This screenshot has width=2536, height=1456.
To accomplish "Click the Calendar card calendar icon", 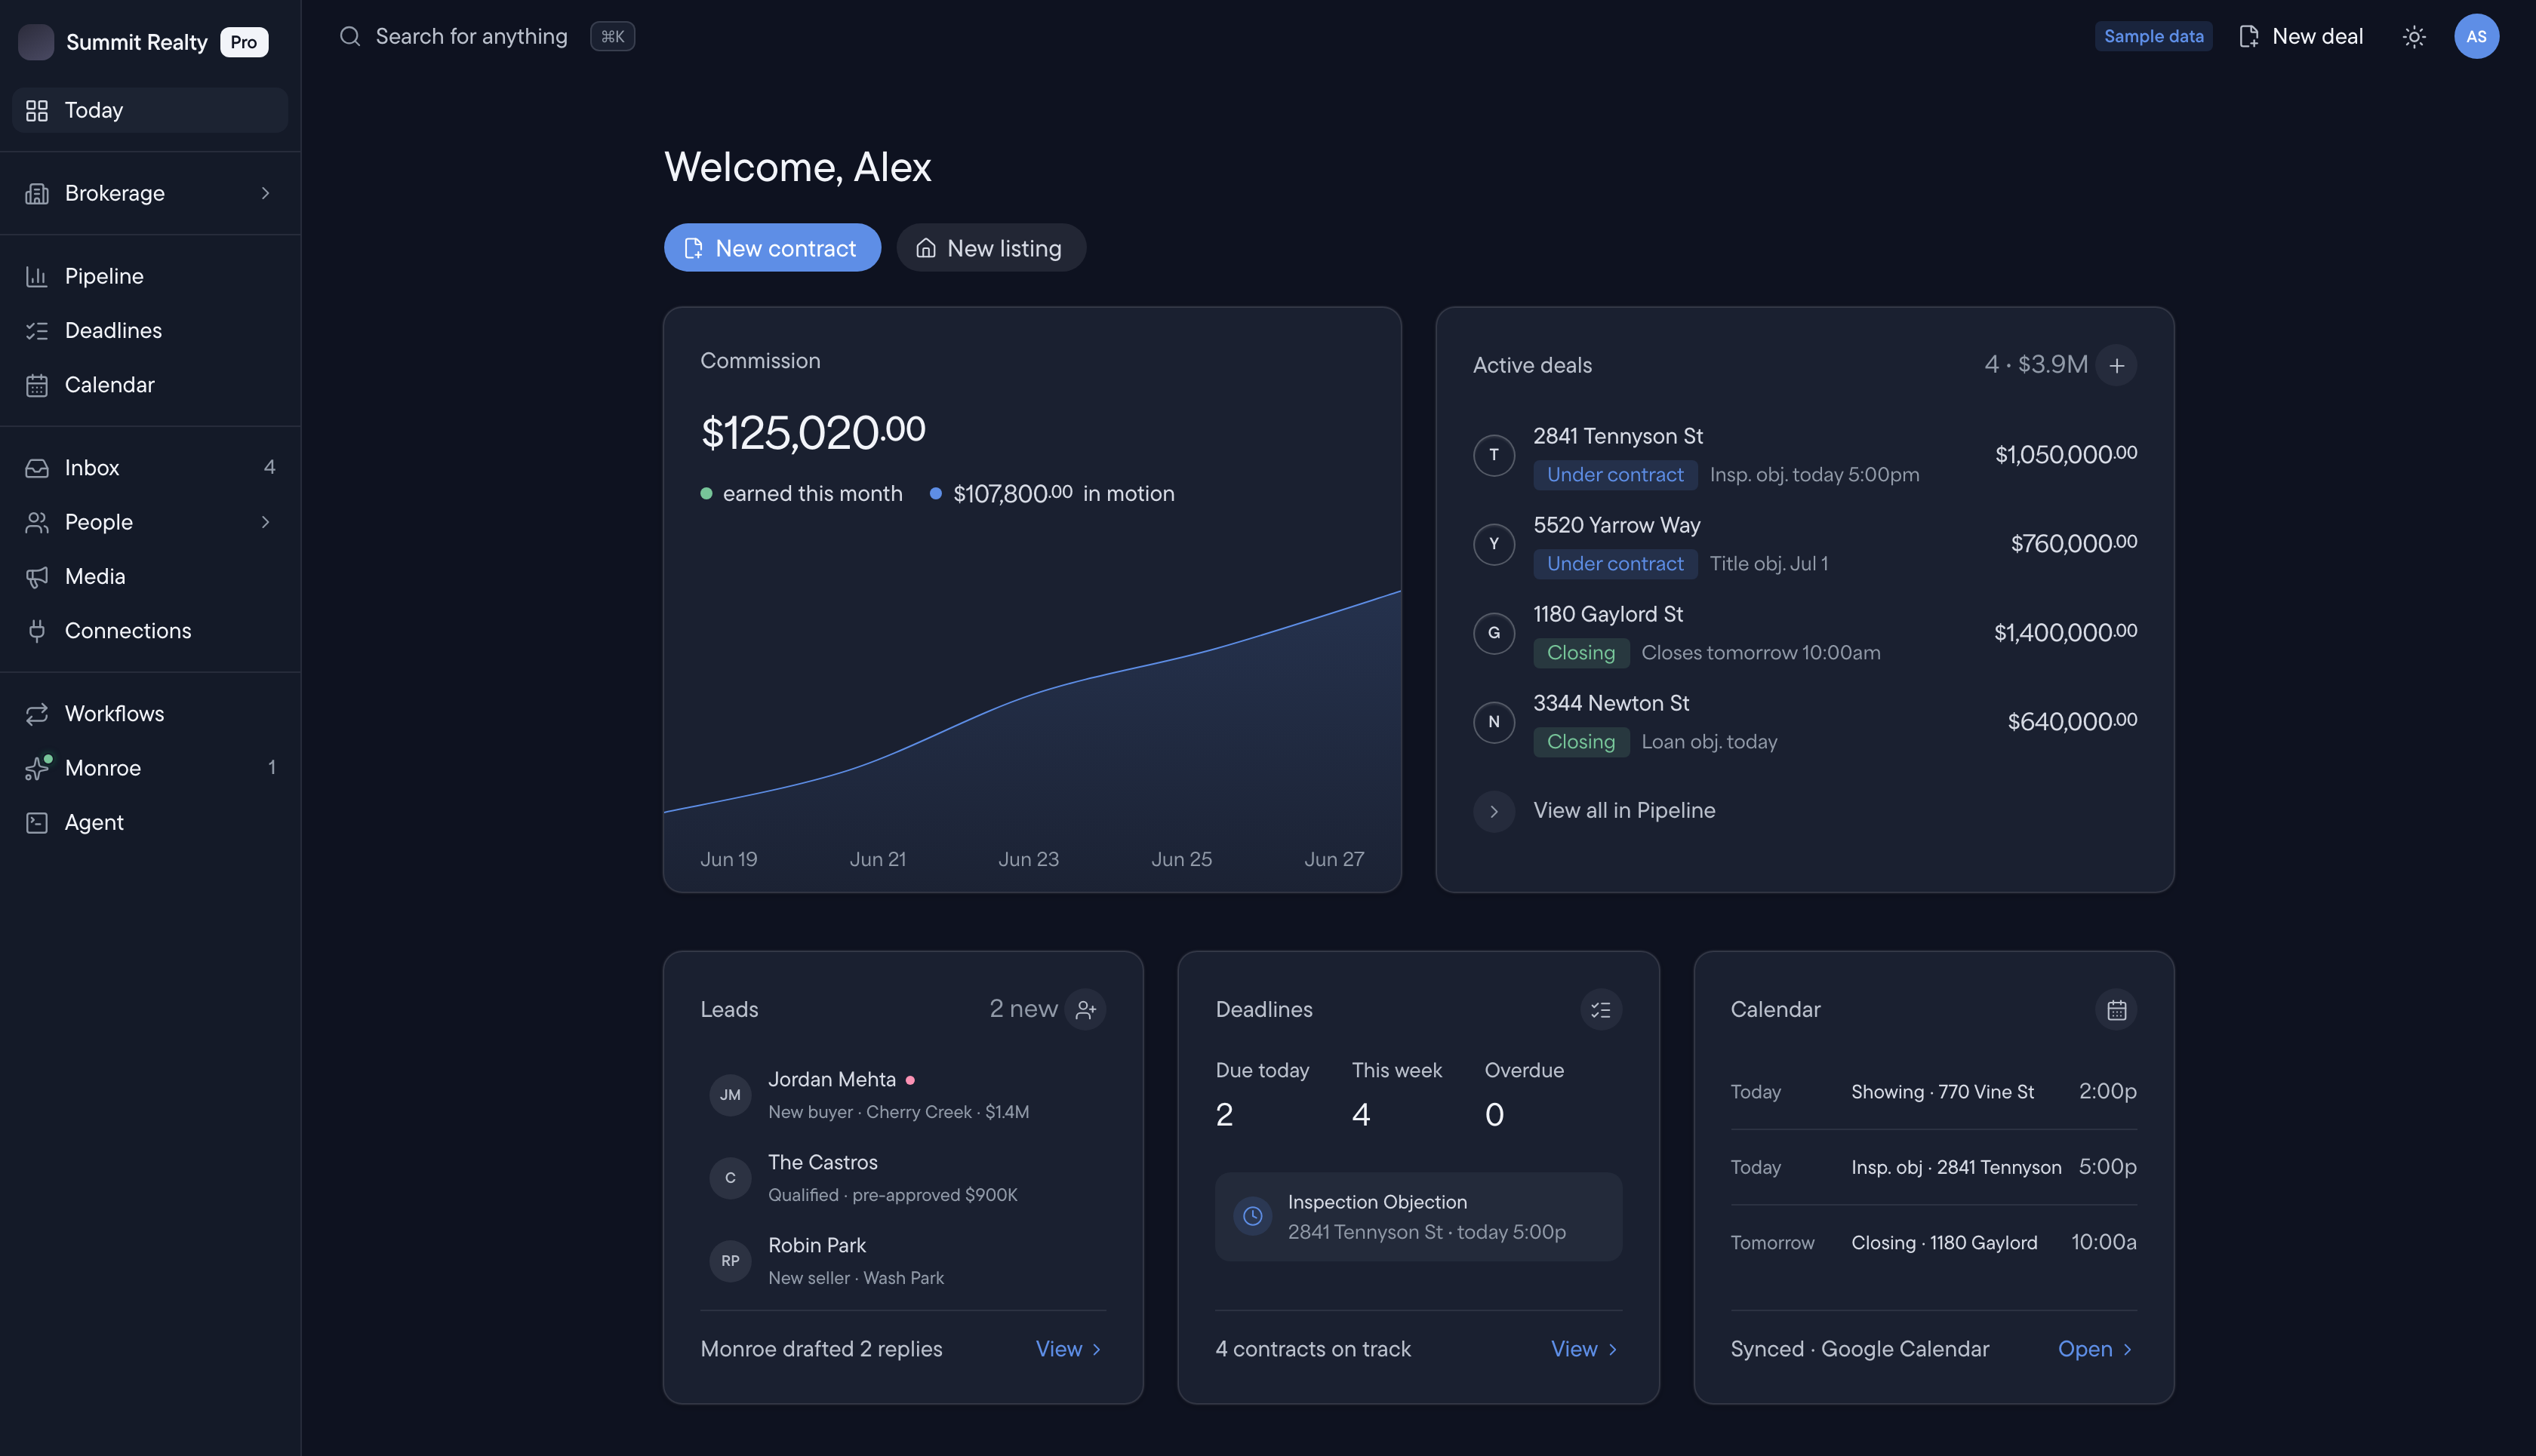I will tap(2116, 1010).
